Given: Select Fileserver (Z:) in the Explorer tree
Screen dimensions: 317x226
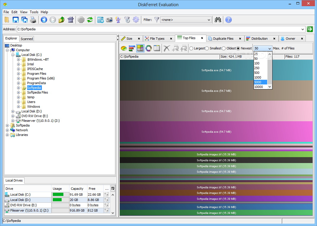Looking at the screenshot, I should pyautogui.click(x=40, y=121).
